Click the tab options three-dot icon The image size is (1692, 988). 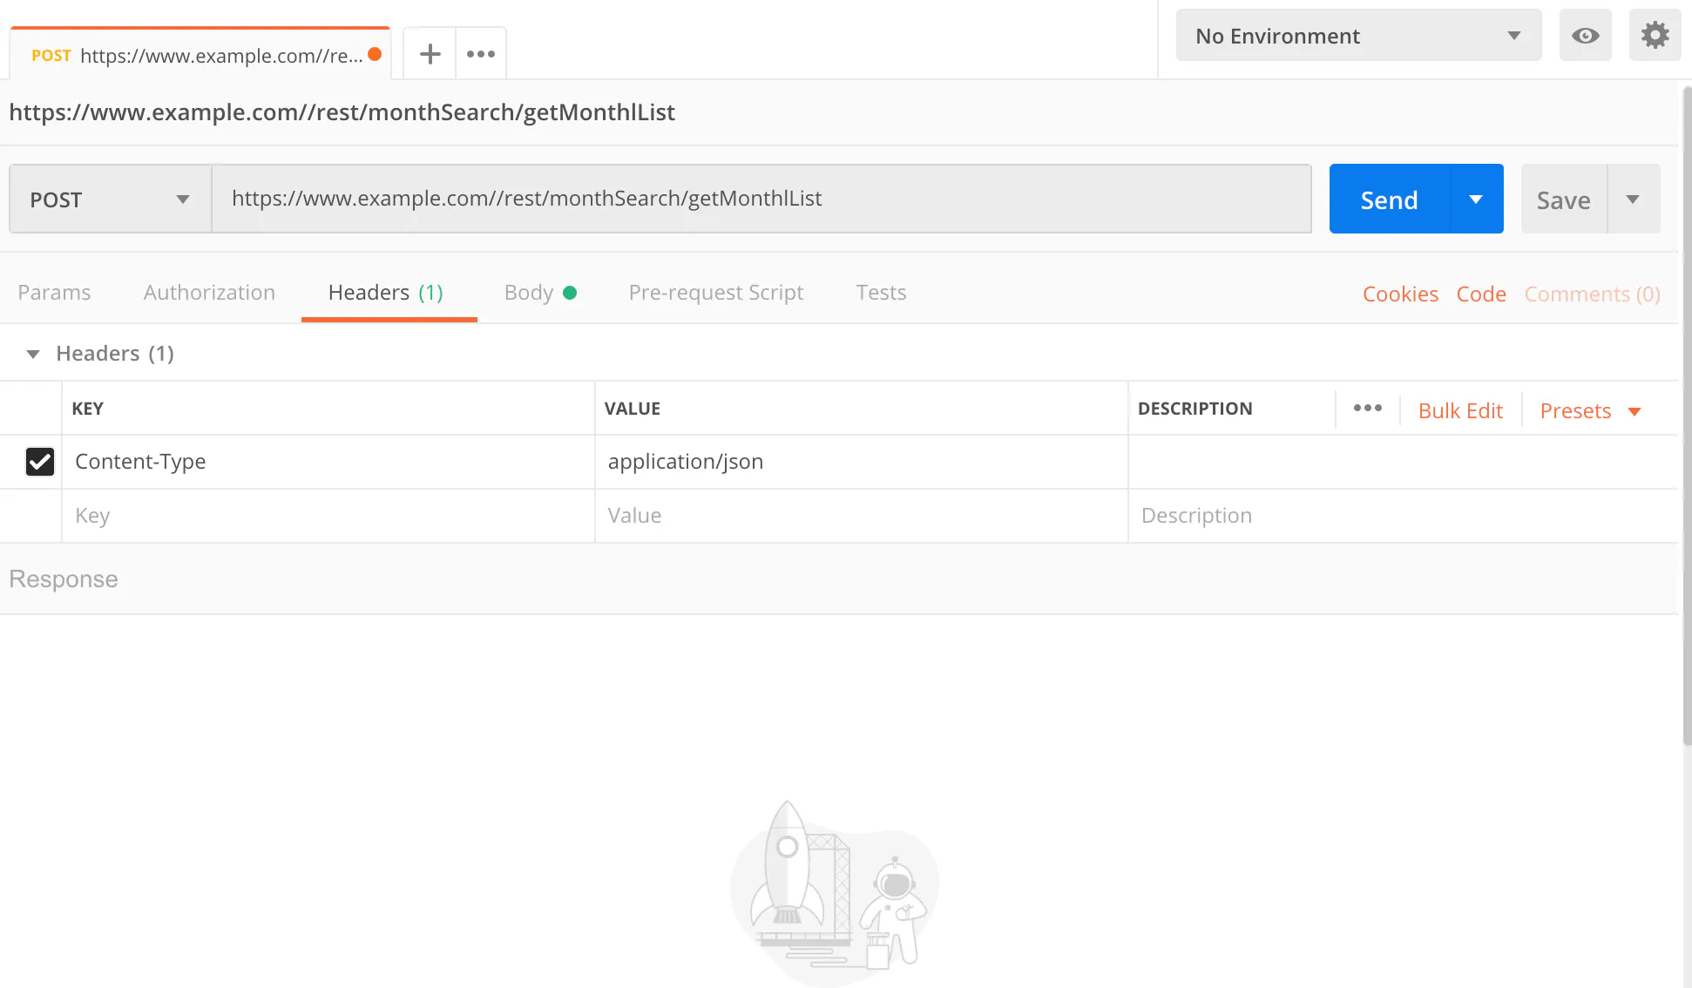click(480, 54)
